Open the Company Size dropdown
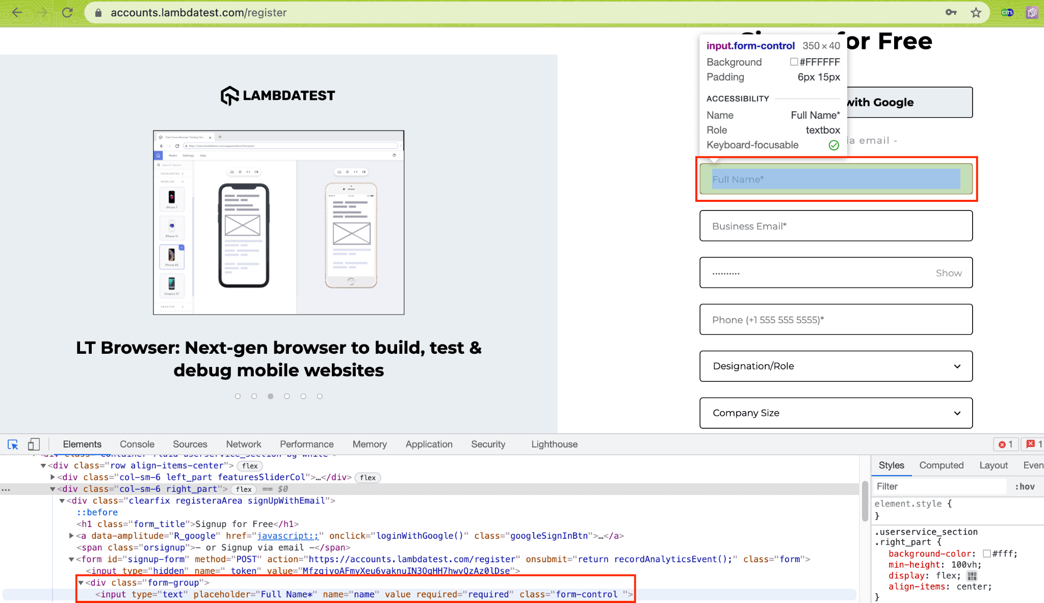The height and width of the screenshot is (603, 1044). tap(836, 413)
